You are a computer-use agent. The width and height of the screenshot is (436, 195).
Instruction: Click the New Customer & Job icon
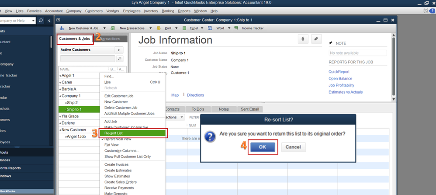point(62,28)
